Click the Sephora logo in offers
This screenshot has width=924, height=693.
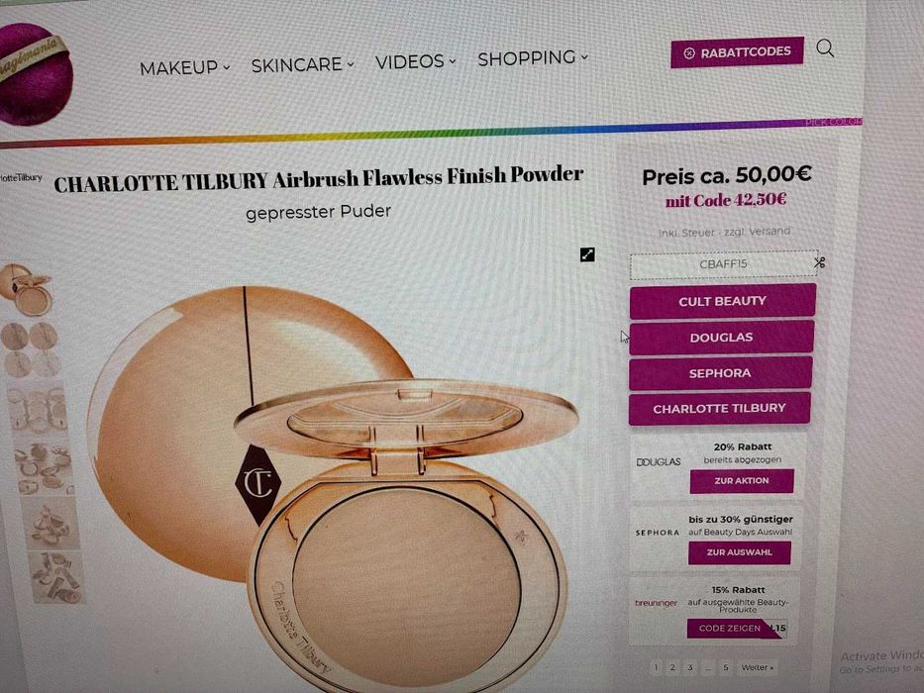pyautogui.click(x=658, y=533)
